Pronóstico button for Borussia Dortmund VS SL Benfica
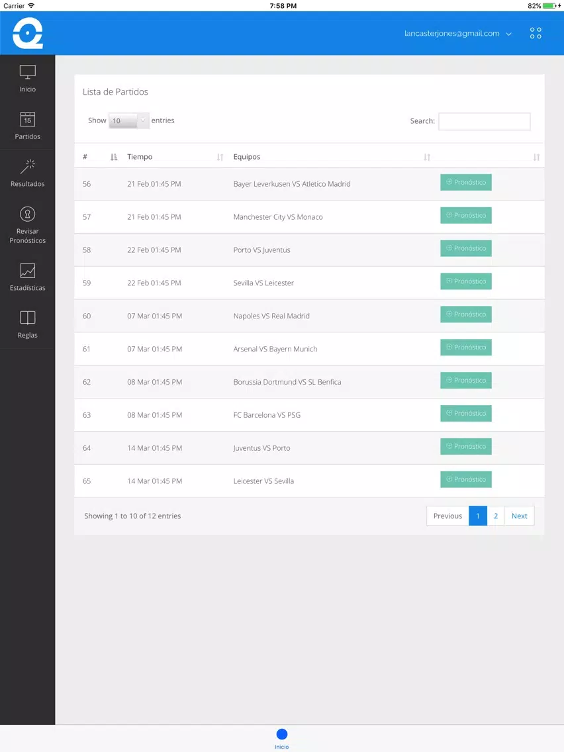Screen dimensions: 564x752 tap(465, 381)
